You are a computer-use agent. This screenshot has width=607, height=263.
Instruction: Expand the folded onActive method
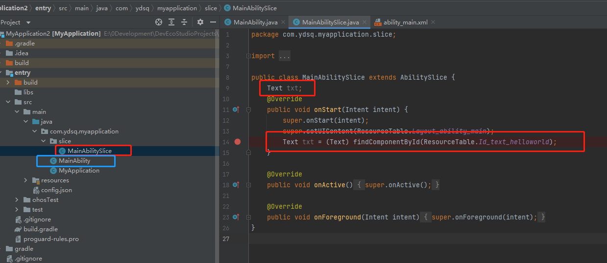click(248, 185)
